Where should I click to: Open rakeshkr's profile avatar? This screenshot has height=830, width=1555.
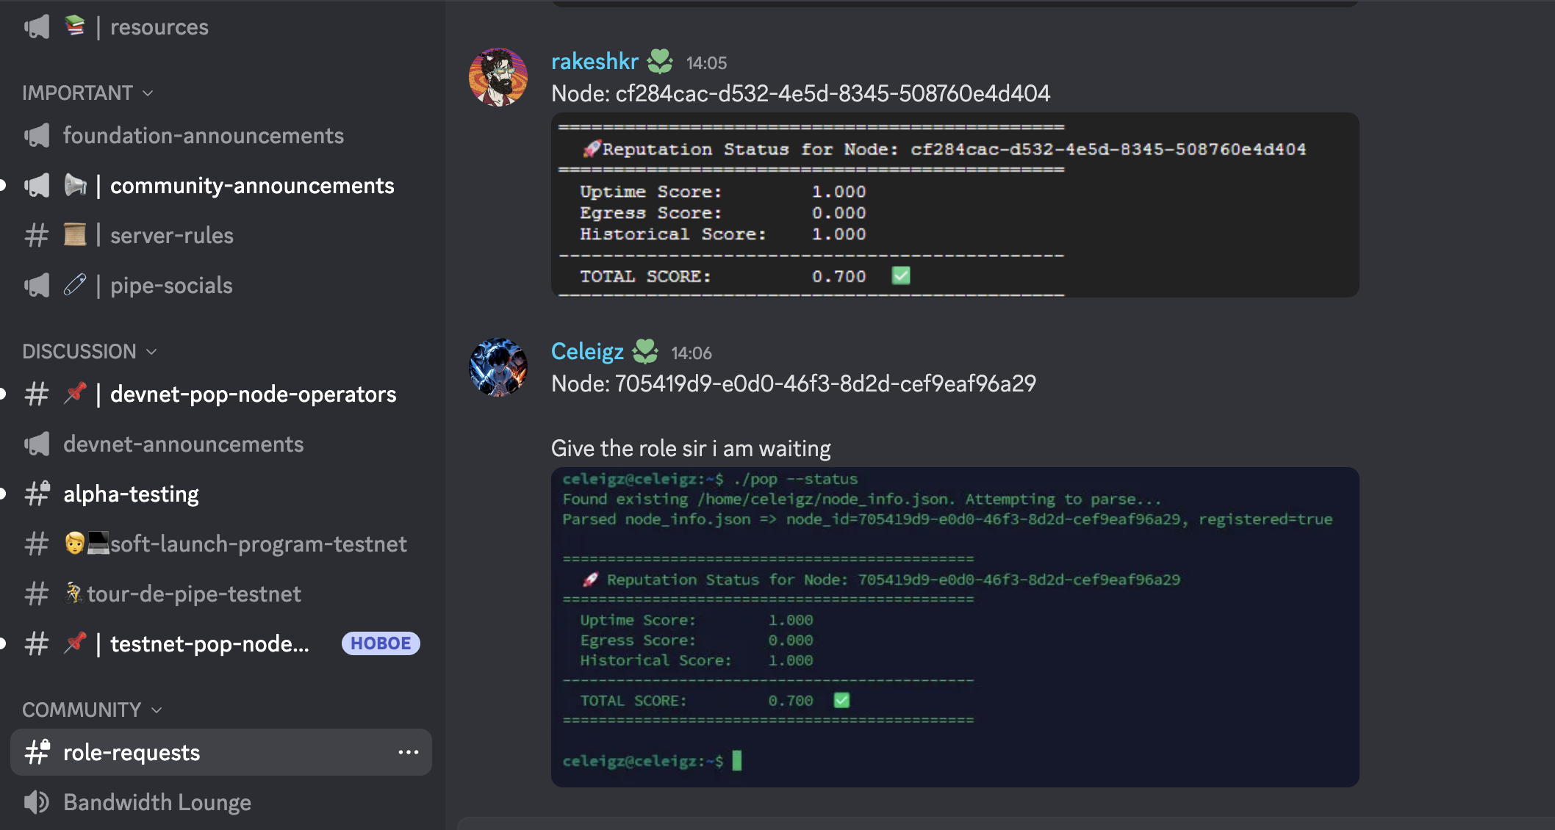498,77
